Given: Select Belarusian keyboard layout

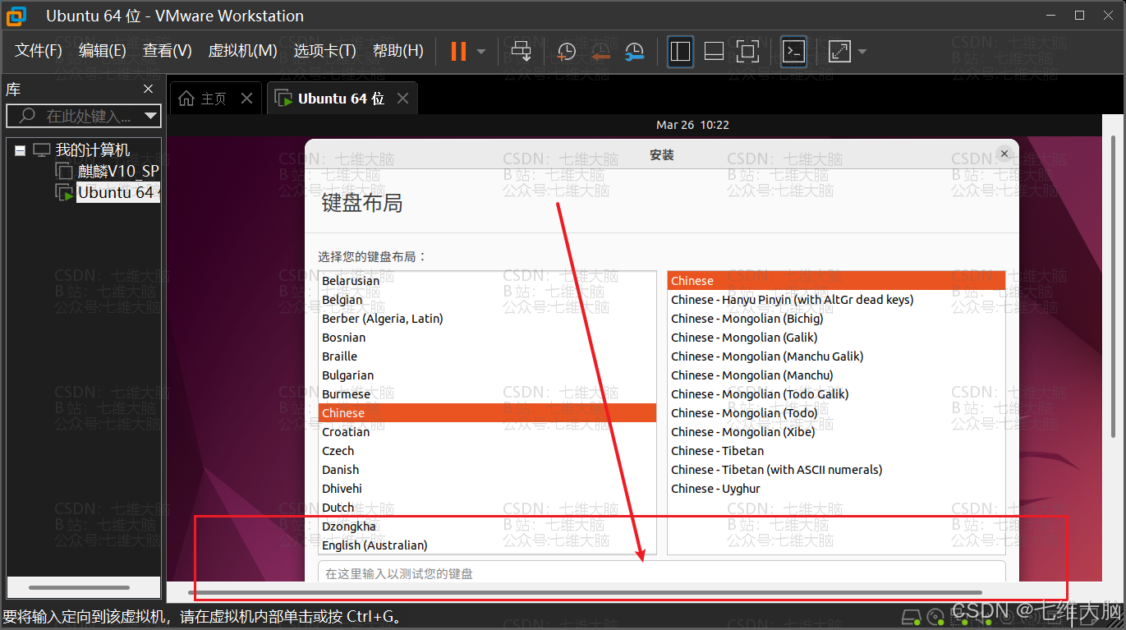Looking at the screenshot, I should pyautogui.click(x=487, y=281).
